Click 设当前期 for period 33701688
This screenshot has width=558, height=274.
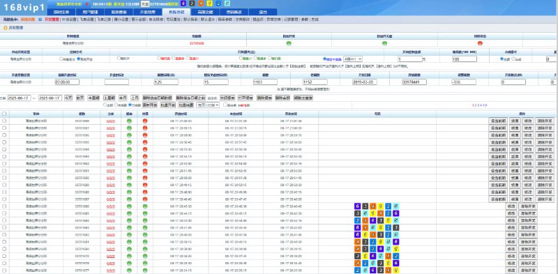coord(498,121)
